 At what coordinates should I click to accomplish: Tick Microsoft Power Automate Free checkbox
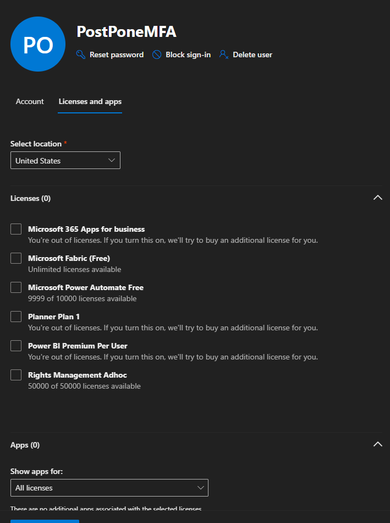click(16, 287)
